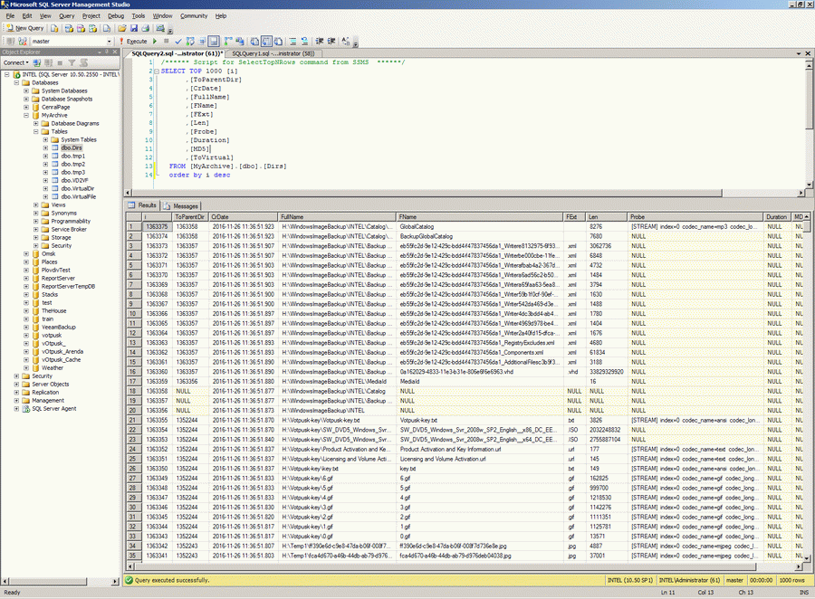815x599 pixels.
Task: Open the File menu
Action: point(10,16)
